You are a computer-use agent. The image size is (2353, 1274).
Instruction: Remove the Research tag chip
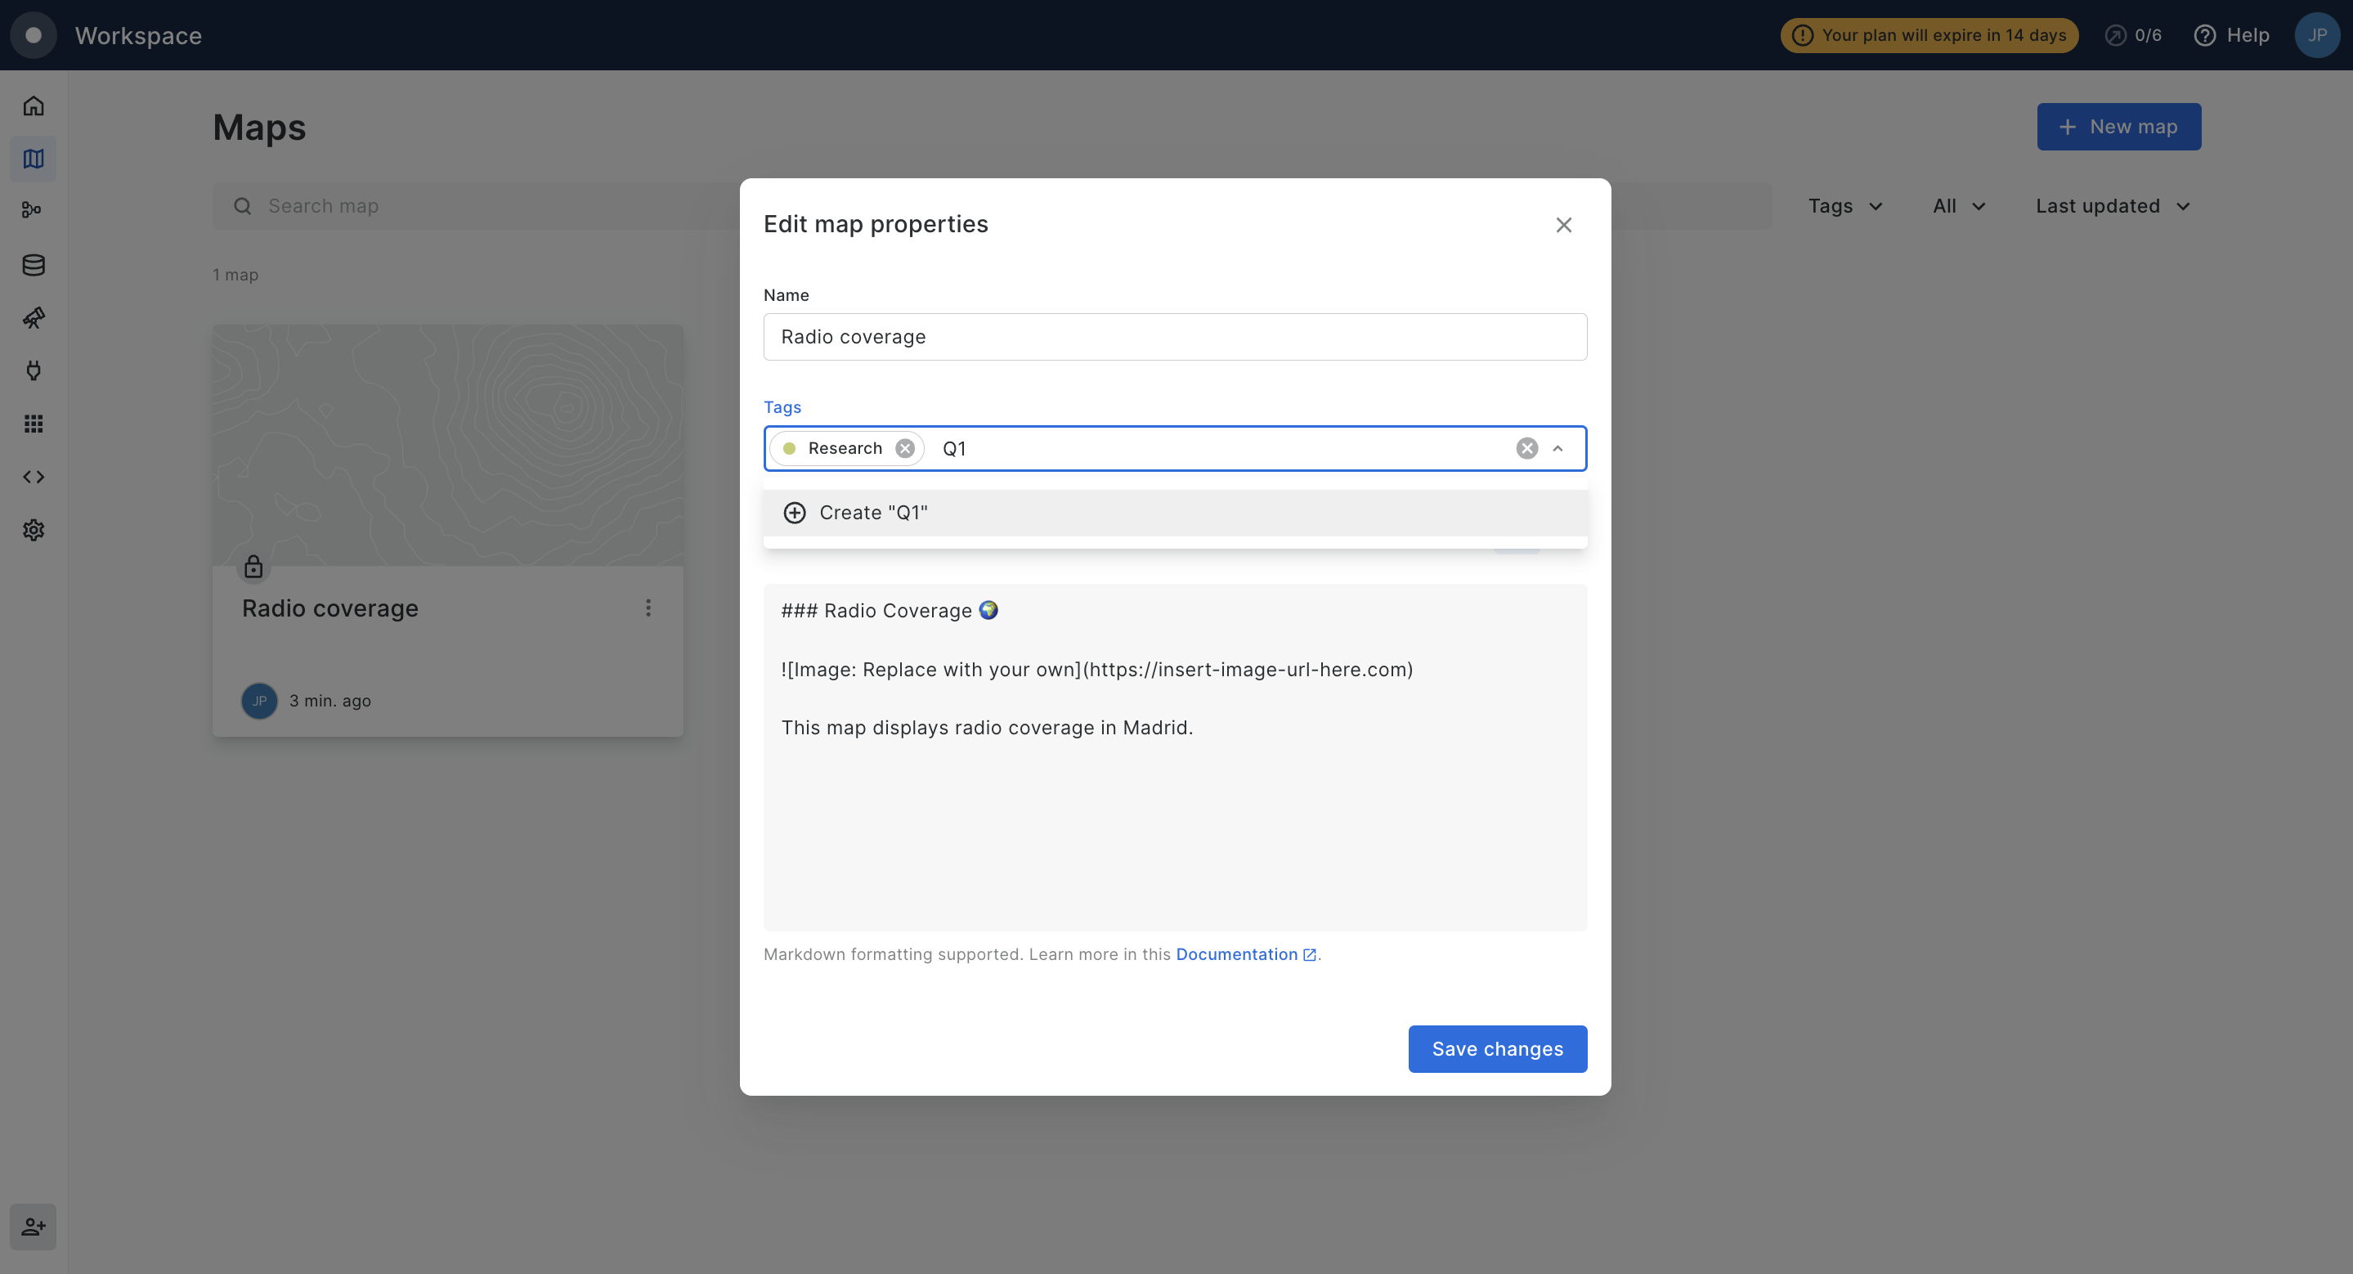(904, 448)
